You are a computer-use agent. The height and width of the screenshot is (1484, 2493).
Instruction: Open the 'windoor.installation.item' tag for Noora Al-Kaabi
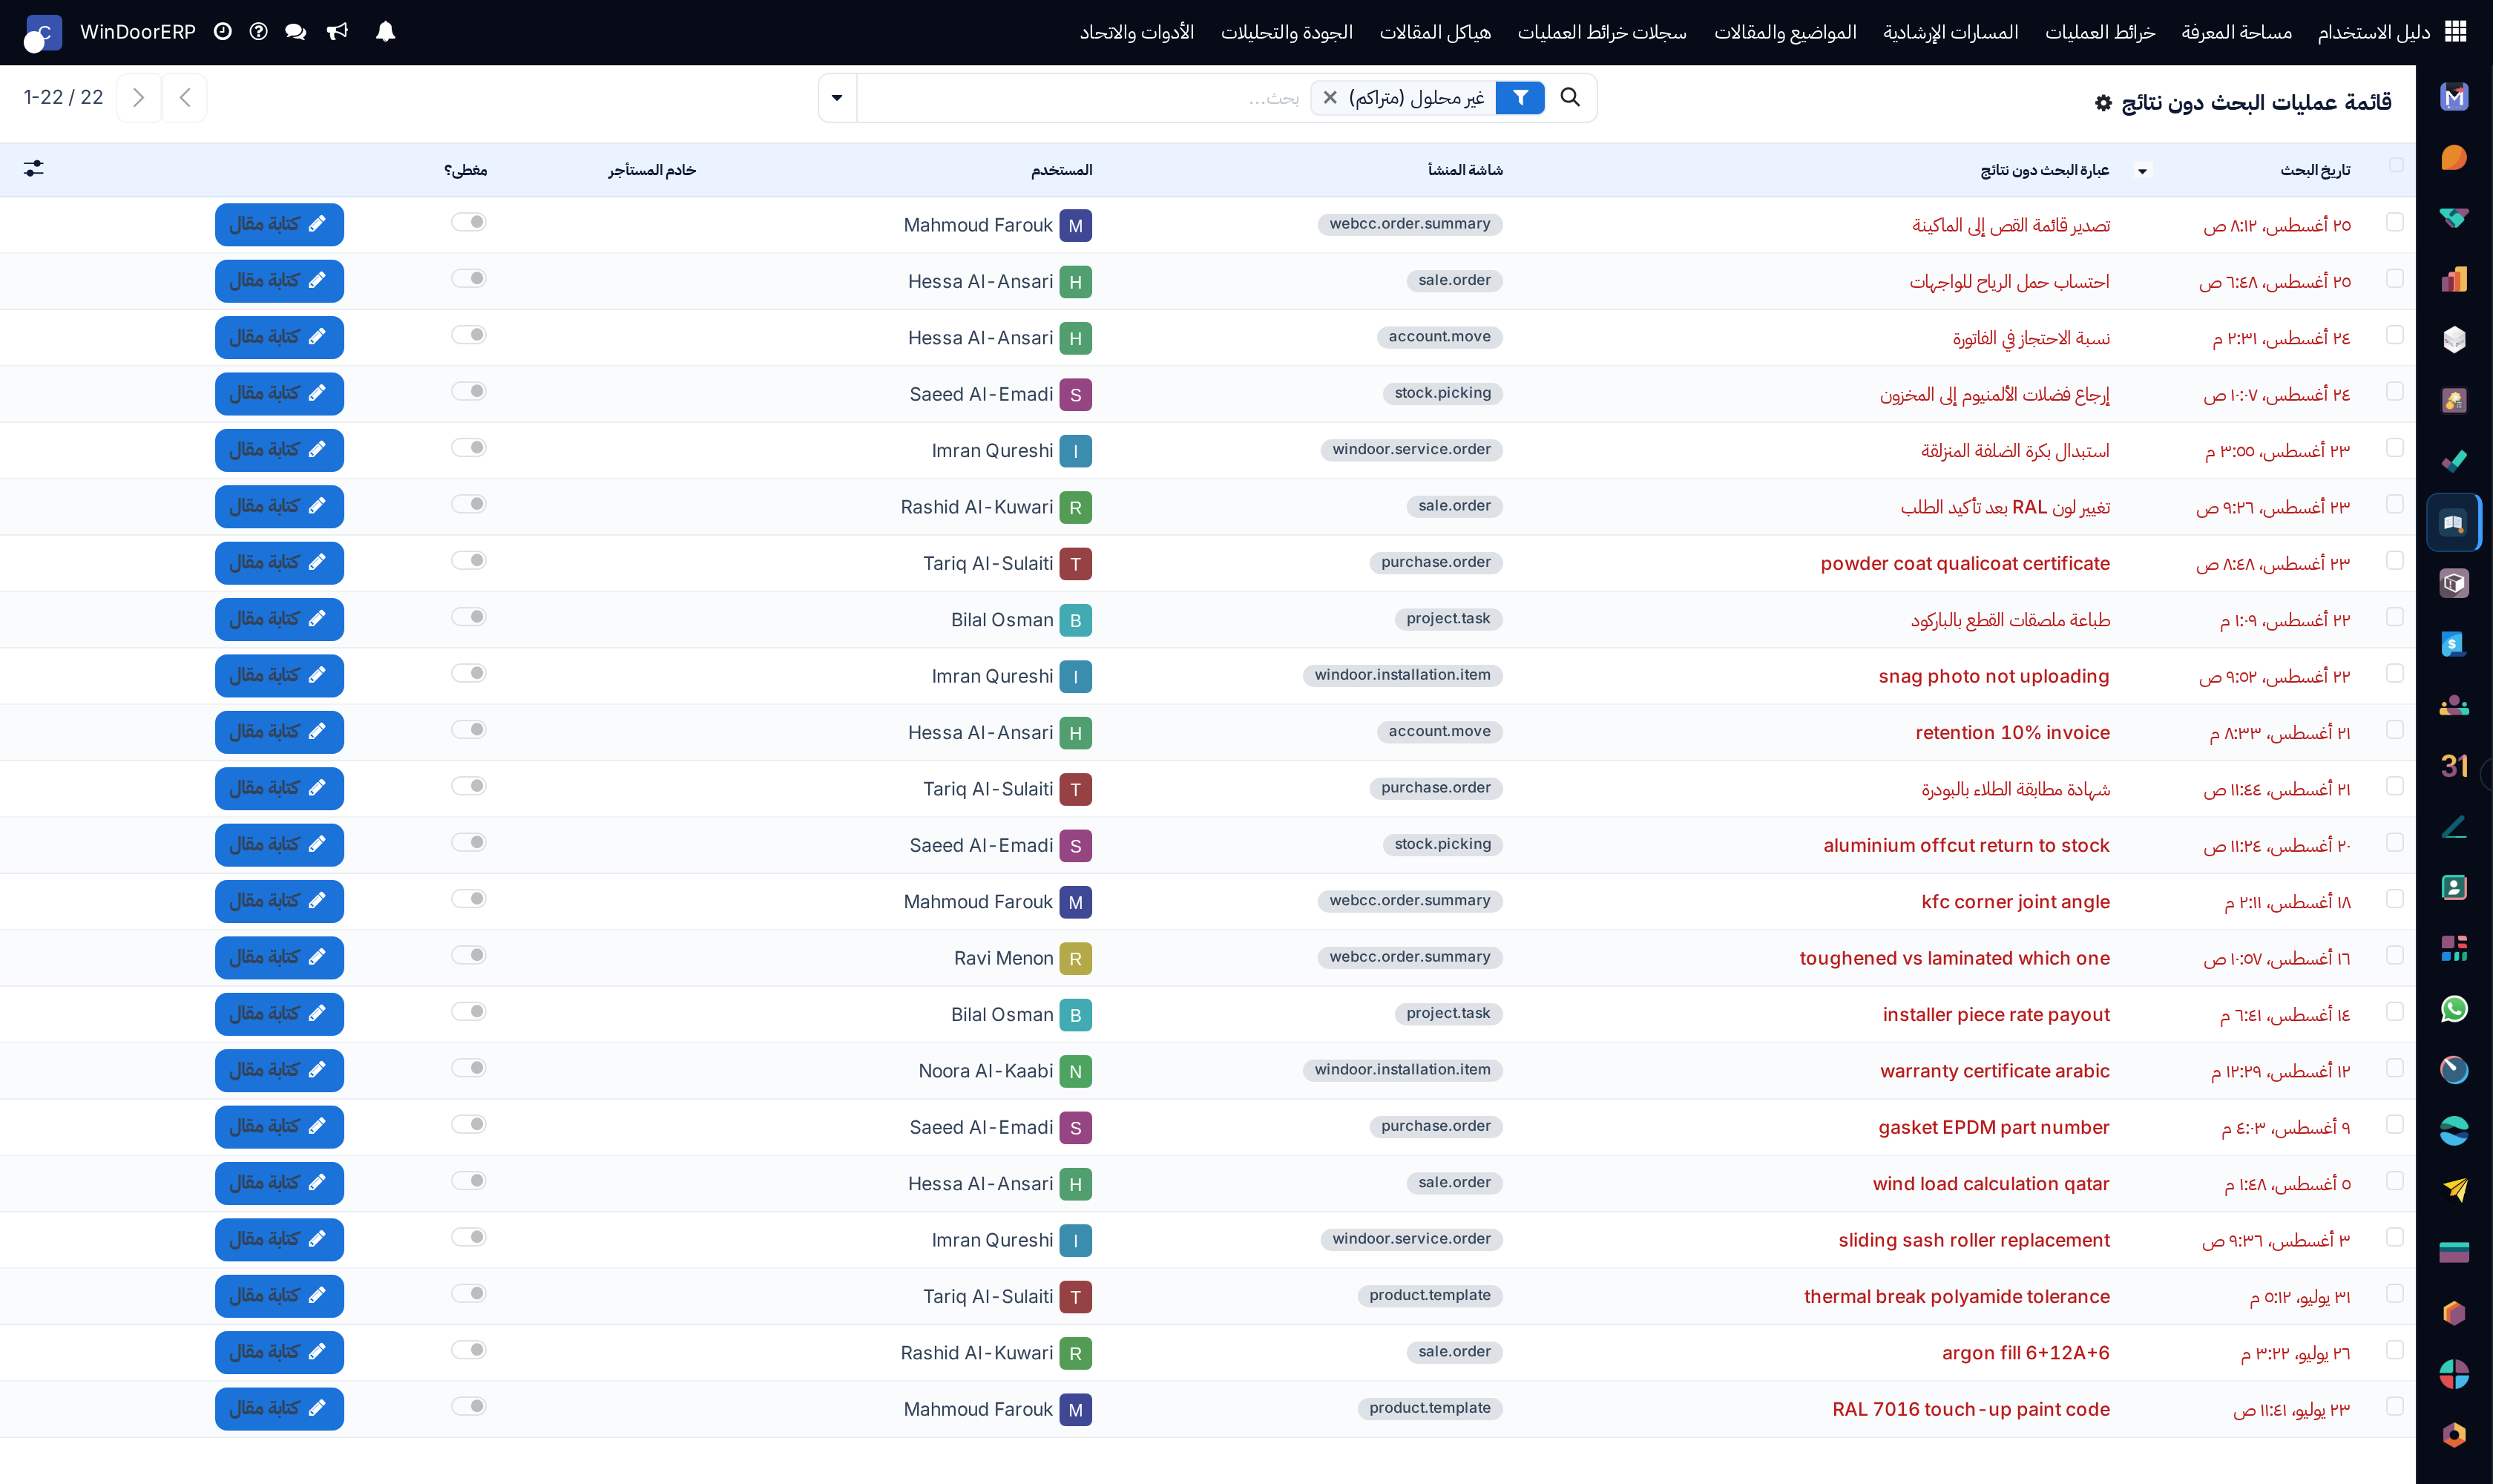[1402, 1070]
